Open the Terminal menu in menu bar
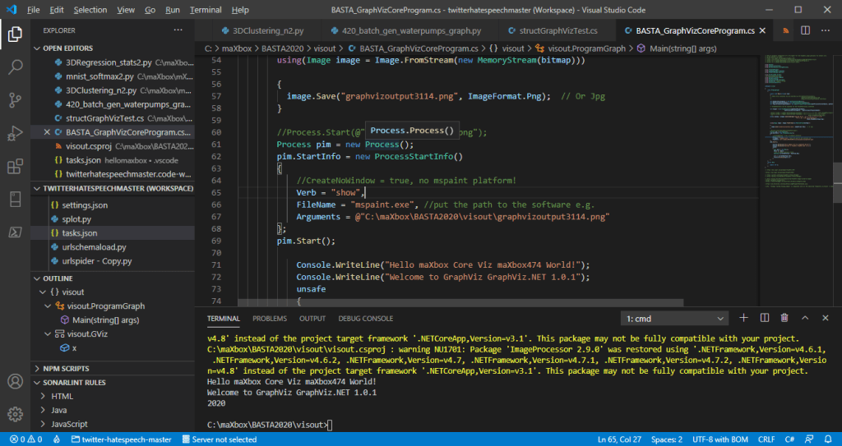 [x=205, y=10]
